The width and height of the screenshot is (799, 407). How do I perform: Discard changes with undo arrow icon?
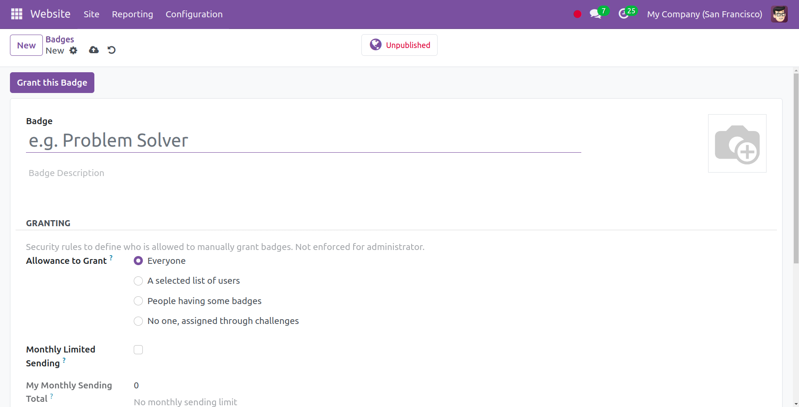(x=112, y=50)
